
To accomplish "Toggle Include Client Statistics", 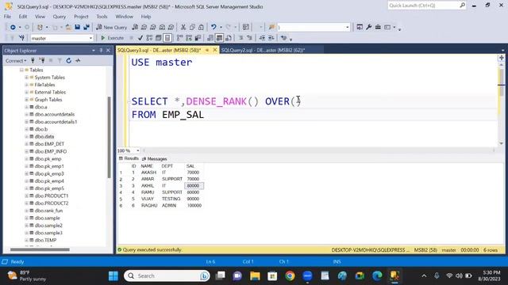I will (198, 38).
